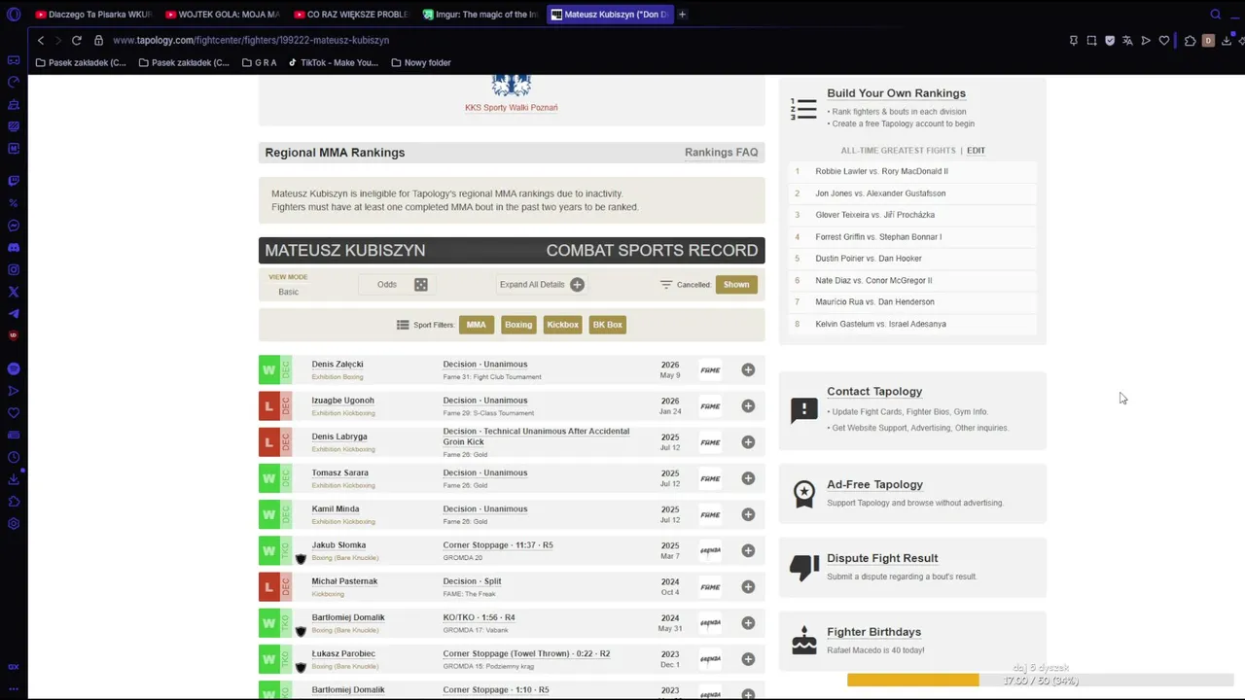Open the Spotify player in the sidebar
This screenshot has height=700, width=1245.
coord(14,368)
